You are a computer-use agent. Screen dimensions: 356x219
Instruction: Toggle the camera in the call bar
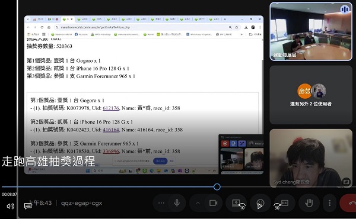(x=213, y=203)
